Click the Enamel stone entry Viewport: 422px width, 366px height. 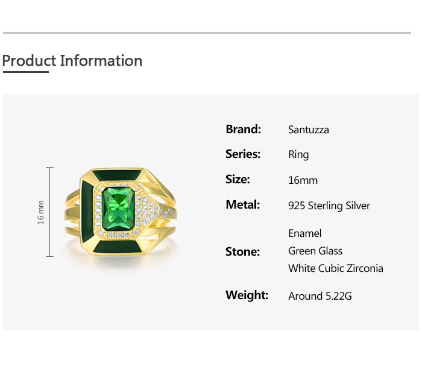(x=304, y=233)
